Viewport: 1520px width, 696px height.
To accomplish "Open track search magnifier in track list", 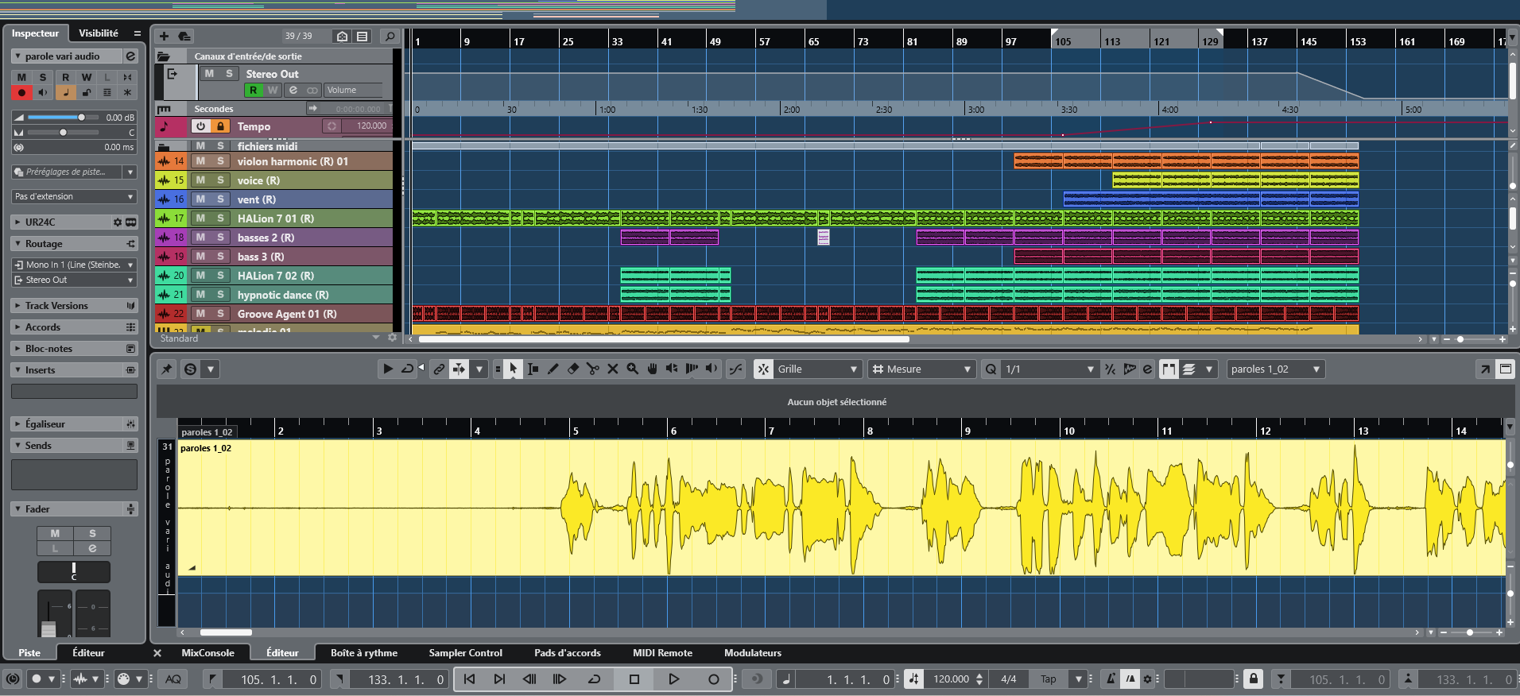I will pyautogui.click(x=390, y=36).
